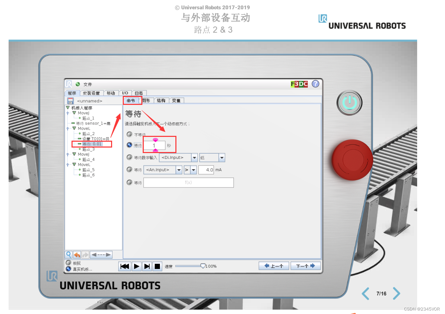The image size is (445, 314).
Task: Click the magnifier search icon under tree
Action: 69,255
